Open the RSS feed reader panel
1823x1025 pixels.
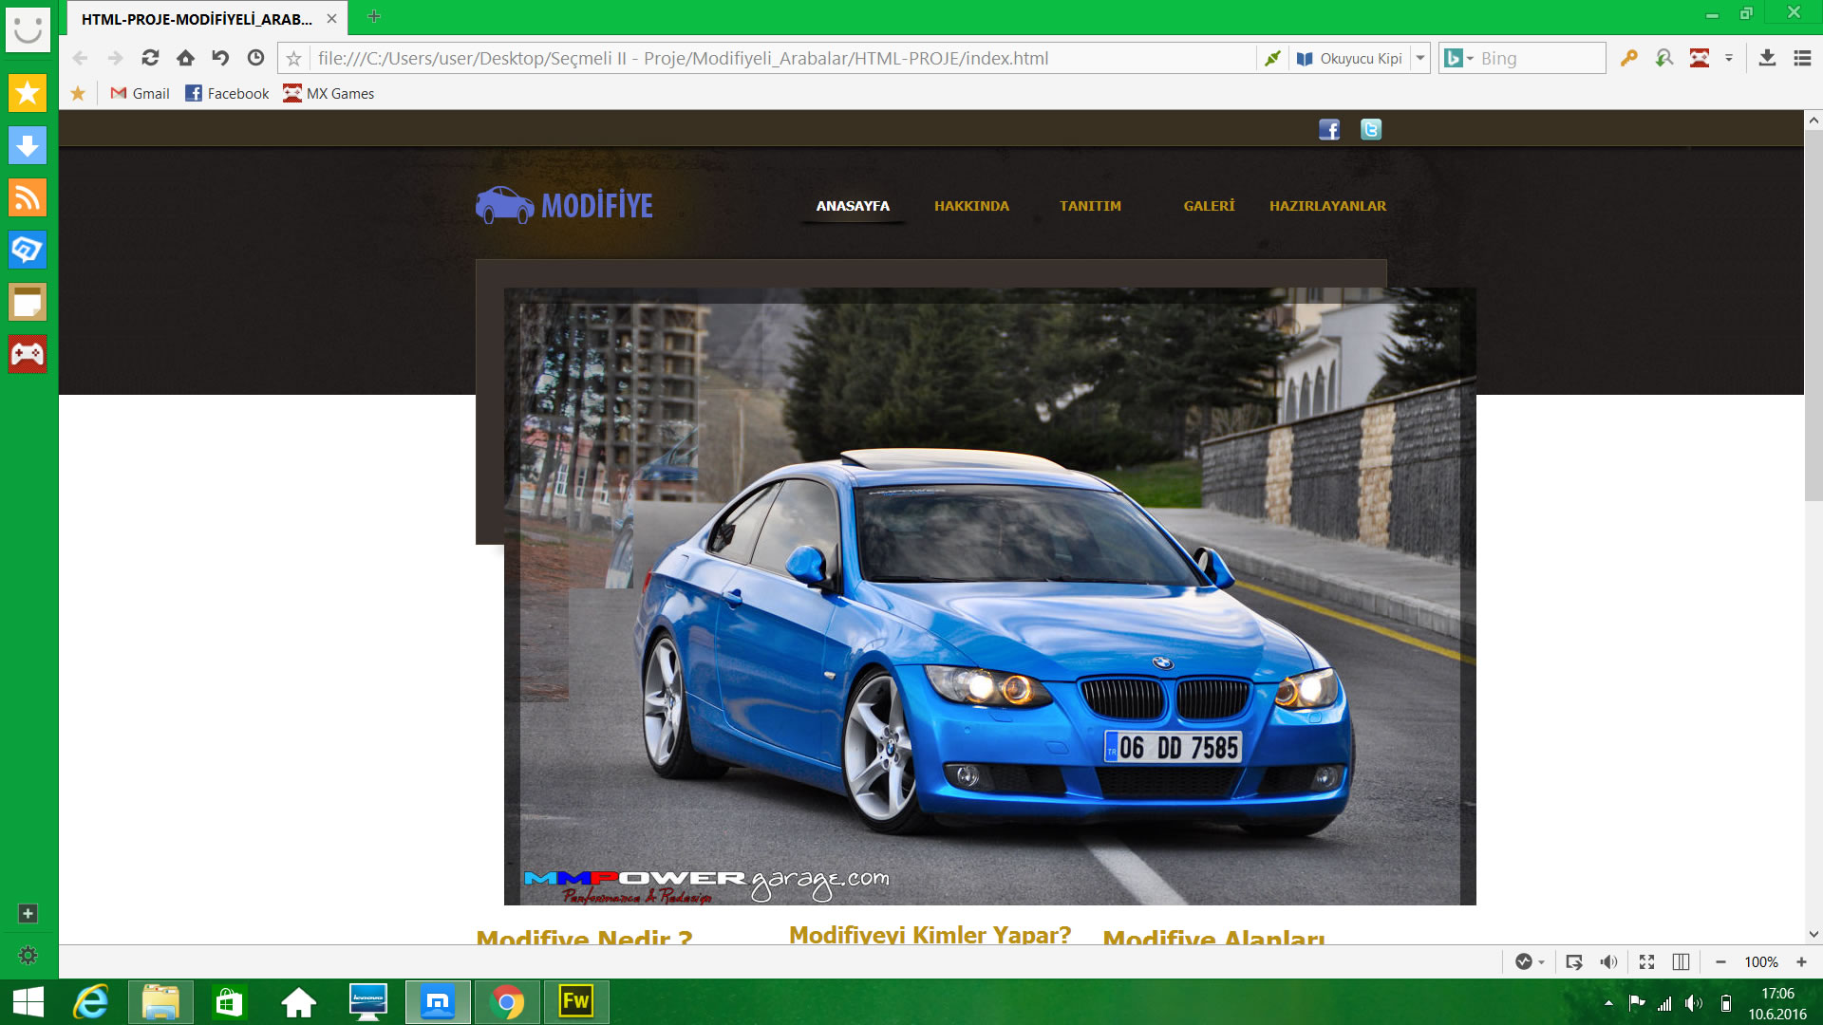[28, 197]
